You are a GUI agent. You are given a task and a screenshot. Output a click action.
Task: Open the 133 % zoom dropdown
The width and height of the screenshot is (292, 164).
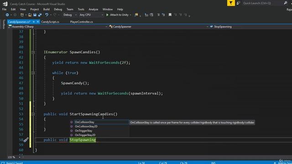coord(19,157)
